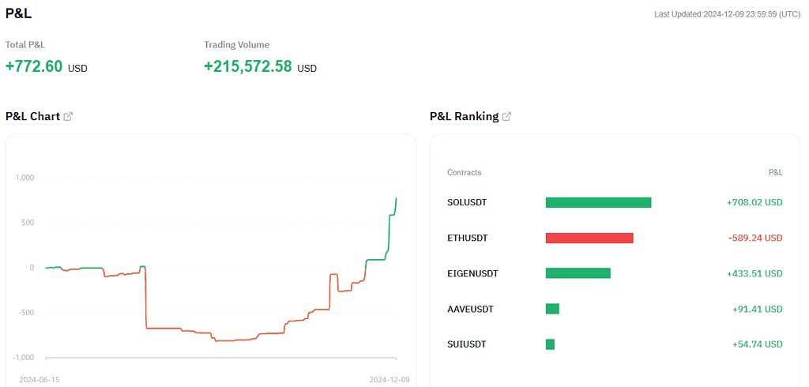Click the small AAVEUSDT green bar
Viewport: 809px width, 387px height.
point(552,309)
